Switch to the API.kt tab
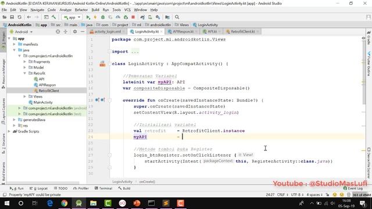 pyautogui.click(x=212, y=31)
